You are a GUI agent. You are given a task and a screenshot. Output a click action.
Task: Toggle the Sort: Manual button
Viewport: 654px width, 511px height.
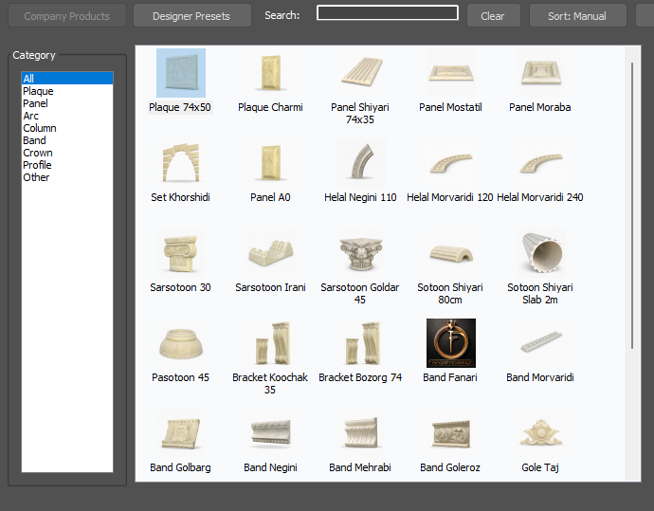577,16
